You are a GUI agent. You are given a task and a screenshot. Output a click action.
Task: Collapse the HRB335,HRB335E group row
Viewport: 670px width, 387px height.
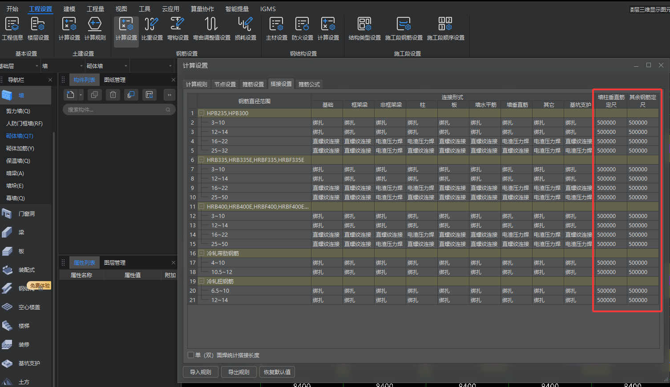202,160
